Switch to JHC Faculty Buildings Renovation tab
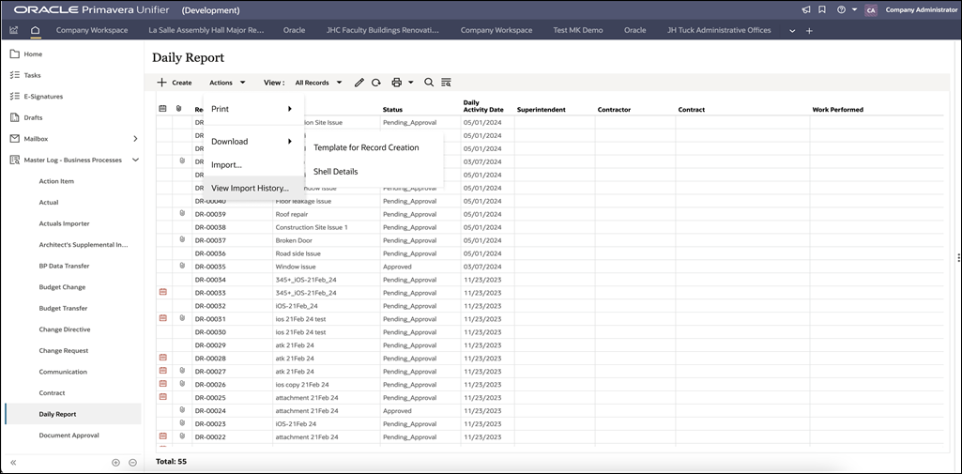The image size is (962, 474). pyautogui.click(x=383, y=30)
